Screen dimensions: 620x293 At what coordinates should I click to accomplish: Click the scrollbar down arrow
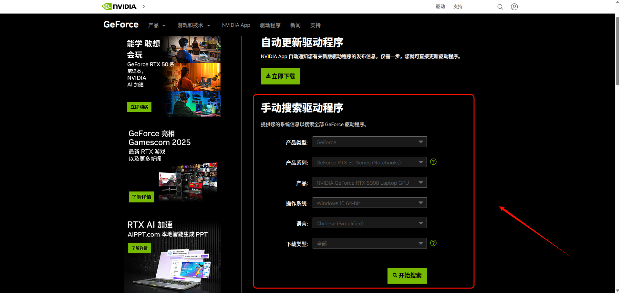point(617,290)
